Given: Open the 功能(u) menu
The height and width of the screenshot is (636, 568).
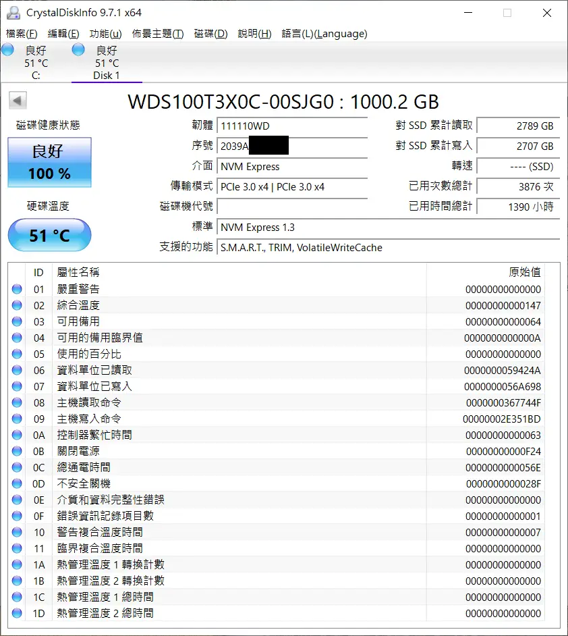Looking at the screenshot, I should (105, 34).
